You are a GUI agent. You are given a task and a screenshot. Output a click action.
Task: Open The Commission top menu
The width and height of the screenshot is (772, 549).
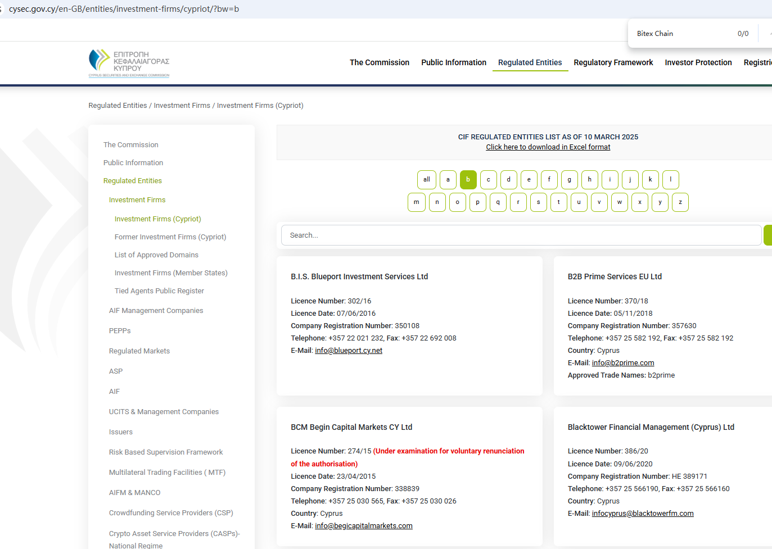point(380,62)
